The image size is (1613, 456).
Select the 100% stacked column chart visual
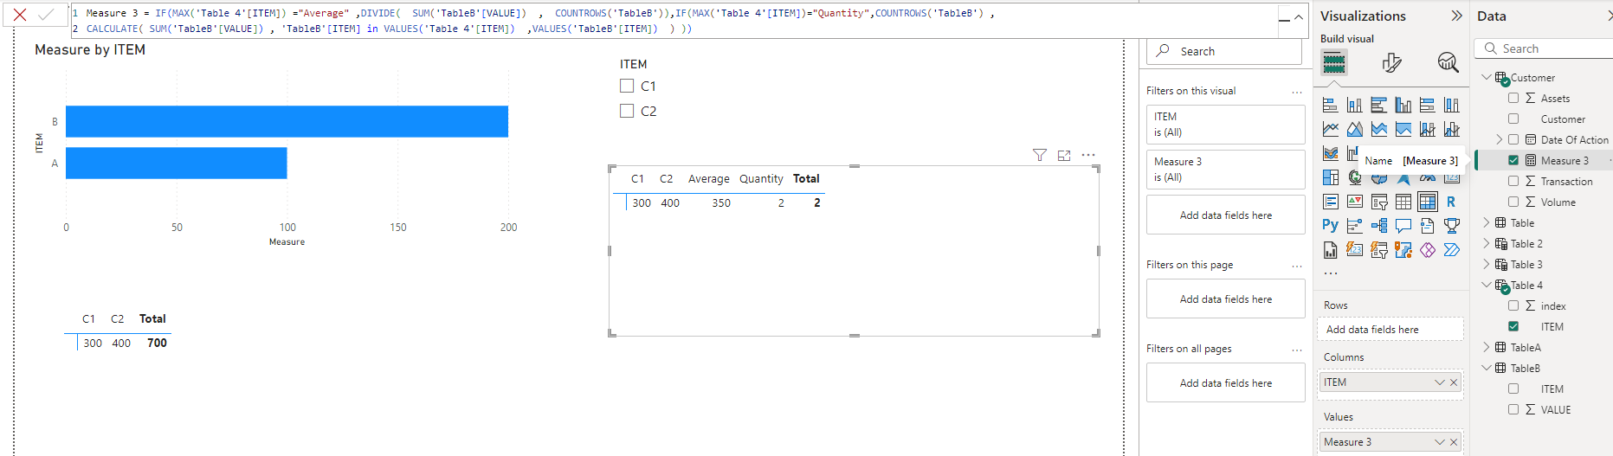(1452, 105)
